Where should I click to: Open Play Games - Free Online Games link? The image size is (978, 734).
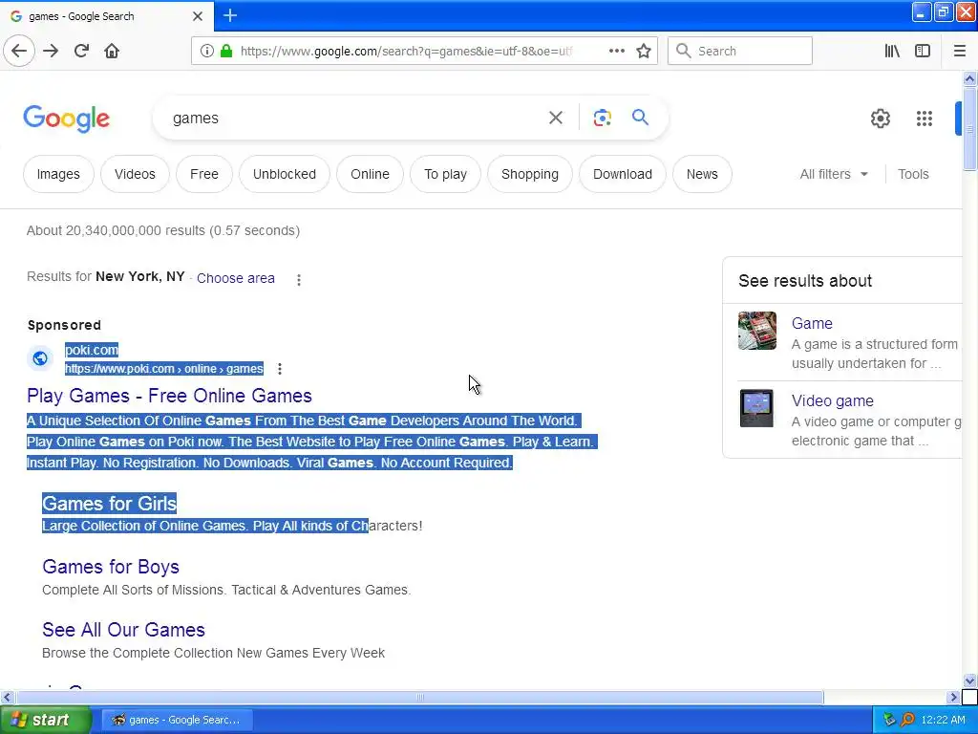[169, 396]
